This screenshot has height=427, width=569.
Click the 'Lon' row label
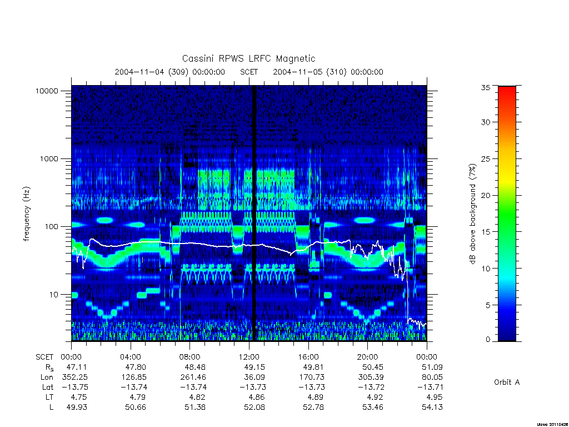coord(47,378)
